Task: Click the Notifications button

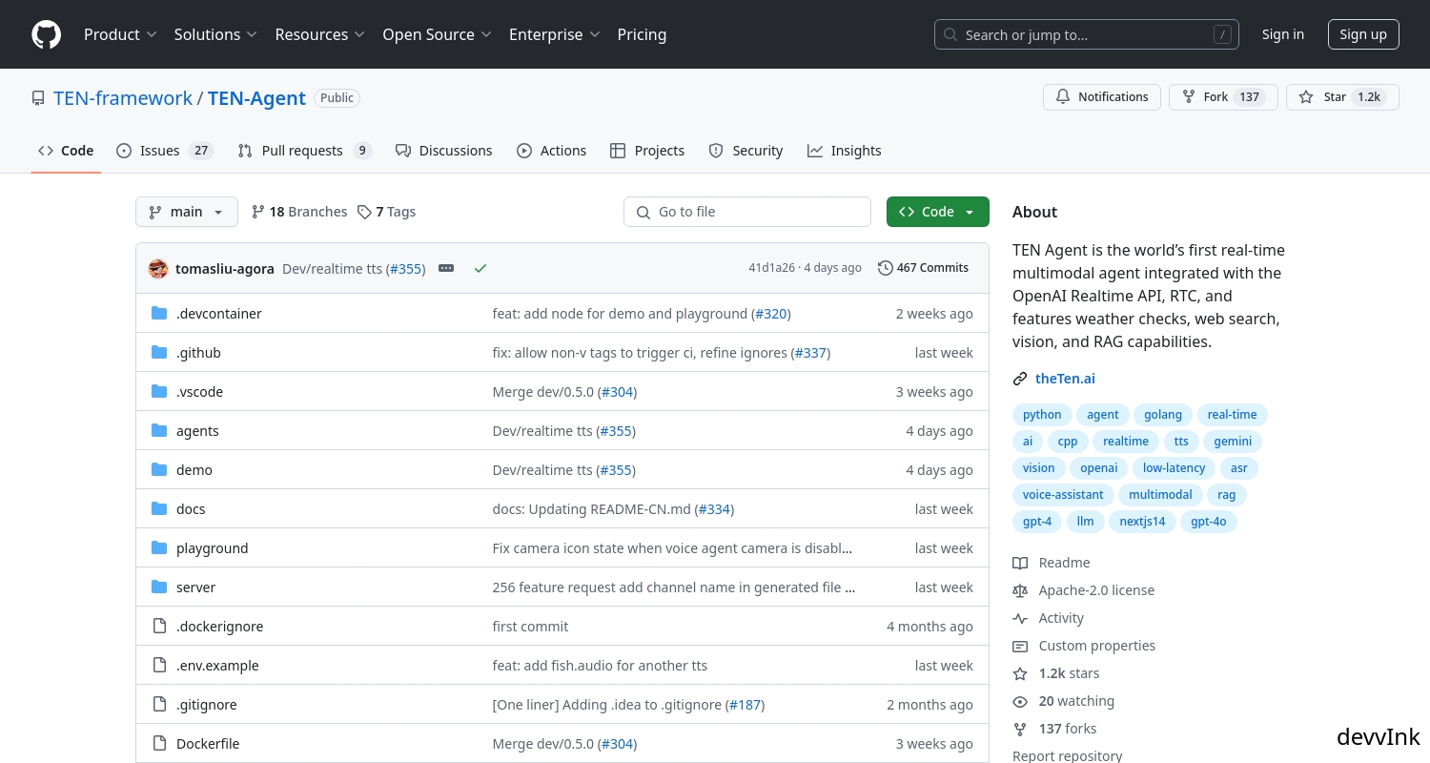Action: pyautogui.click(x=1102, y=97)
